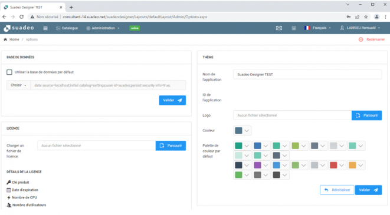
Task: Click the Suadeo logo
Action: point(19,28)
